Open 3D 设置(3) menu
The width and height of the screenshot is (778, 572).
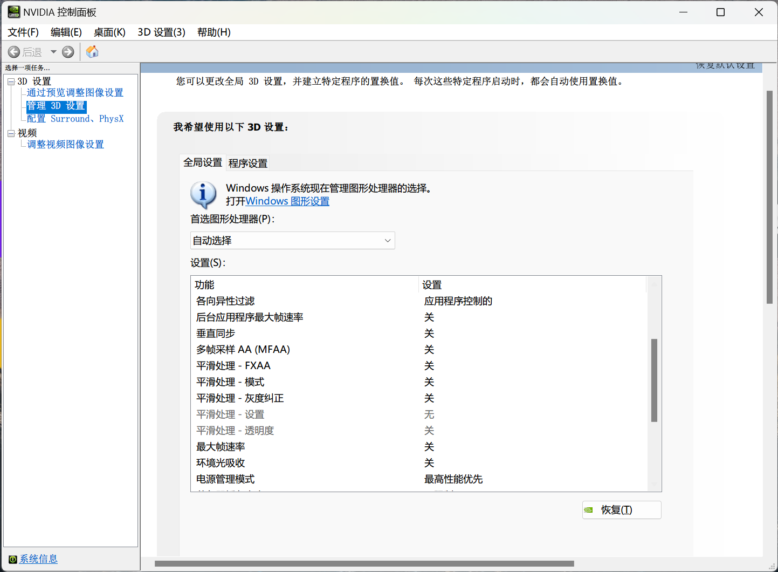point(161,32)
